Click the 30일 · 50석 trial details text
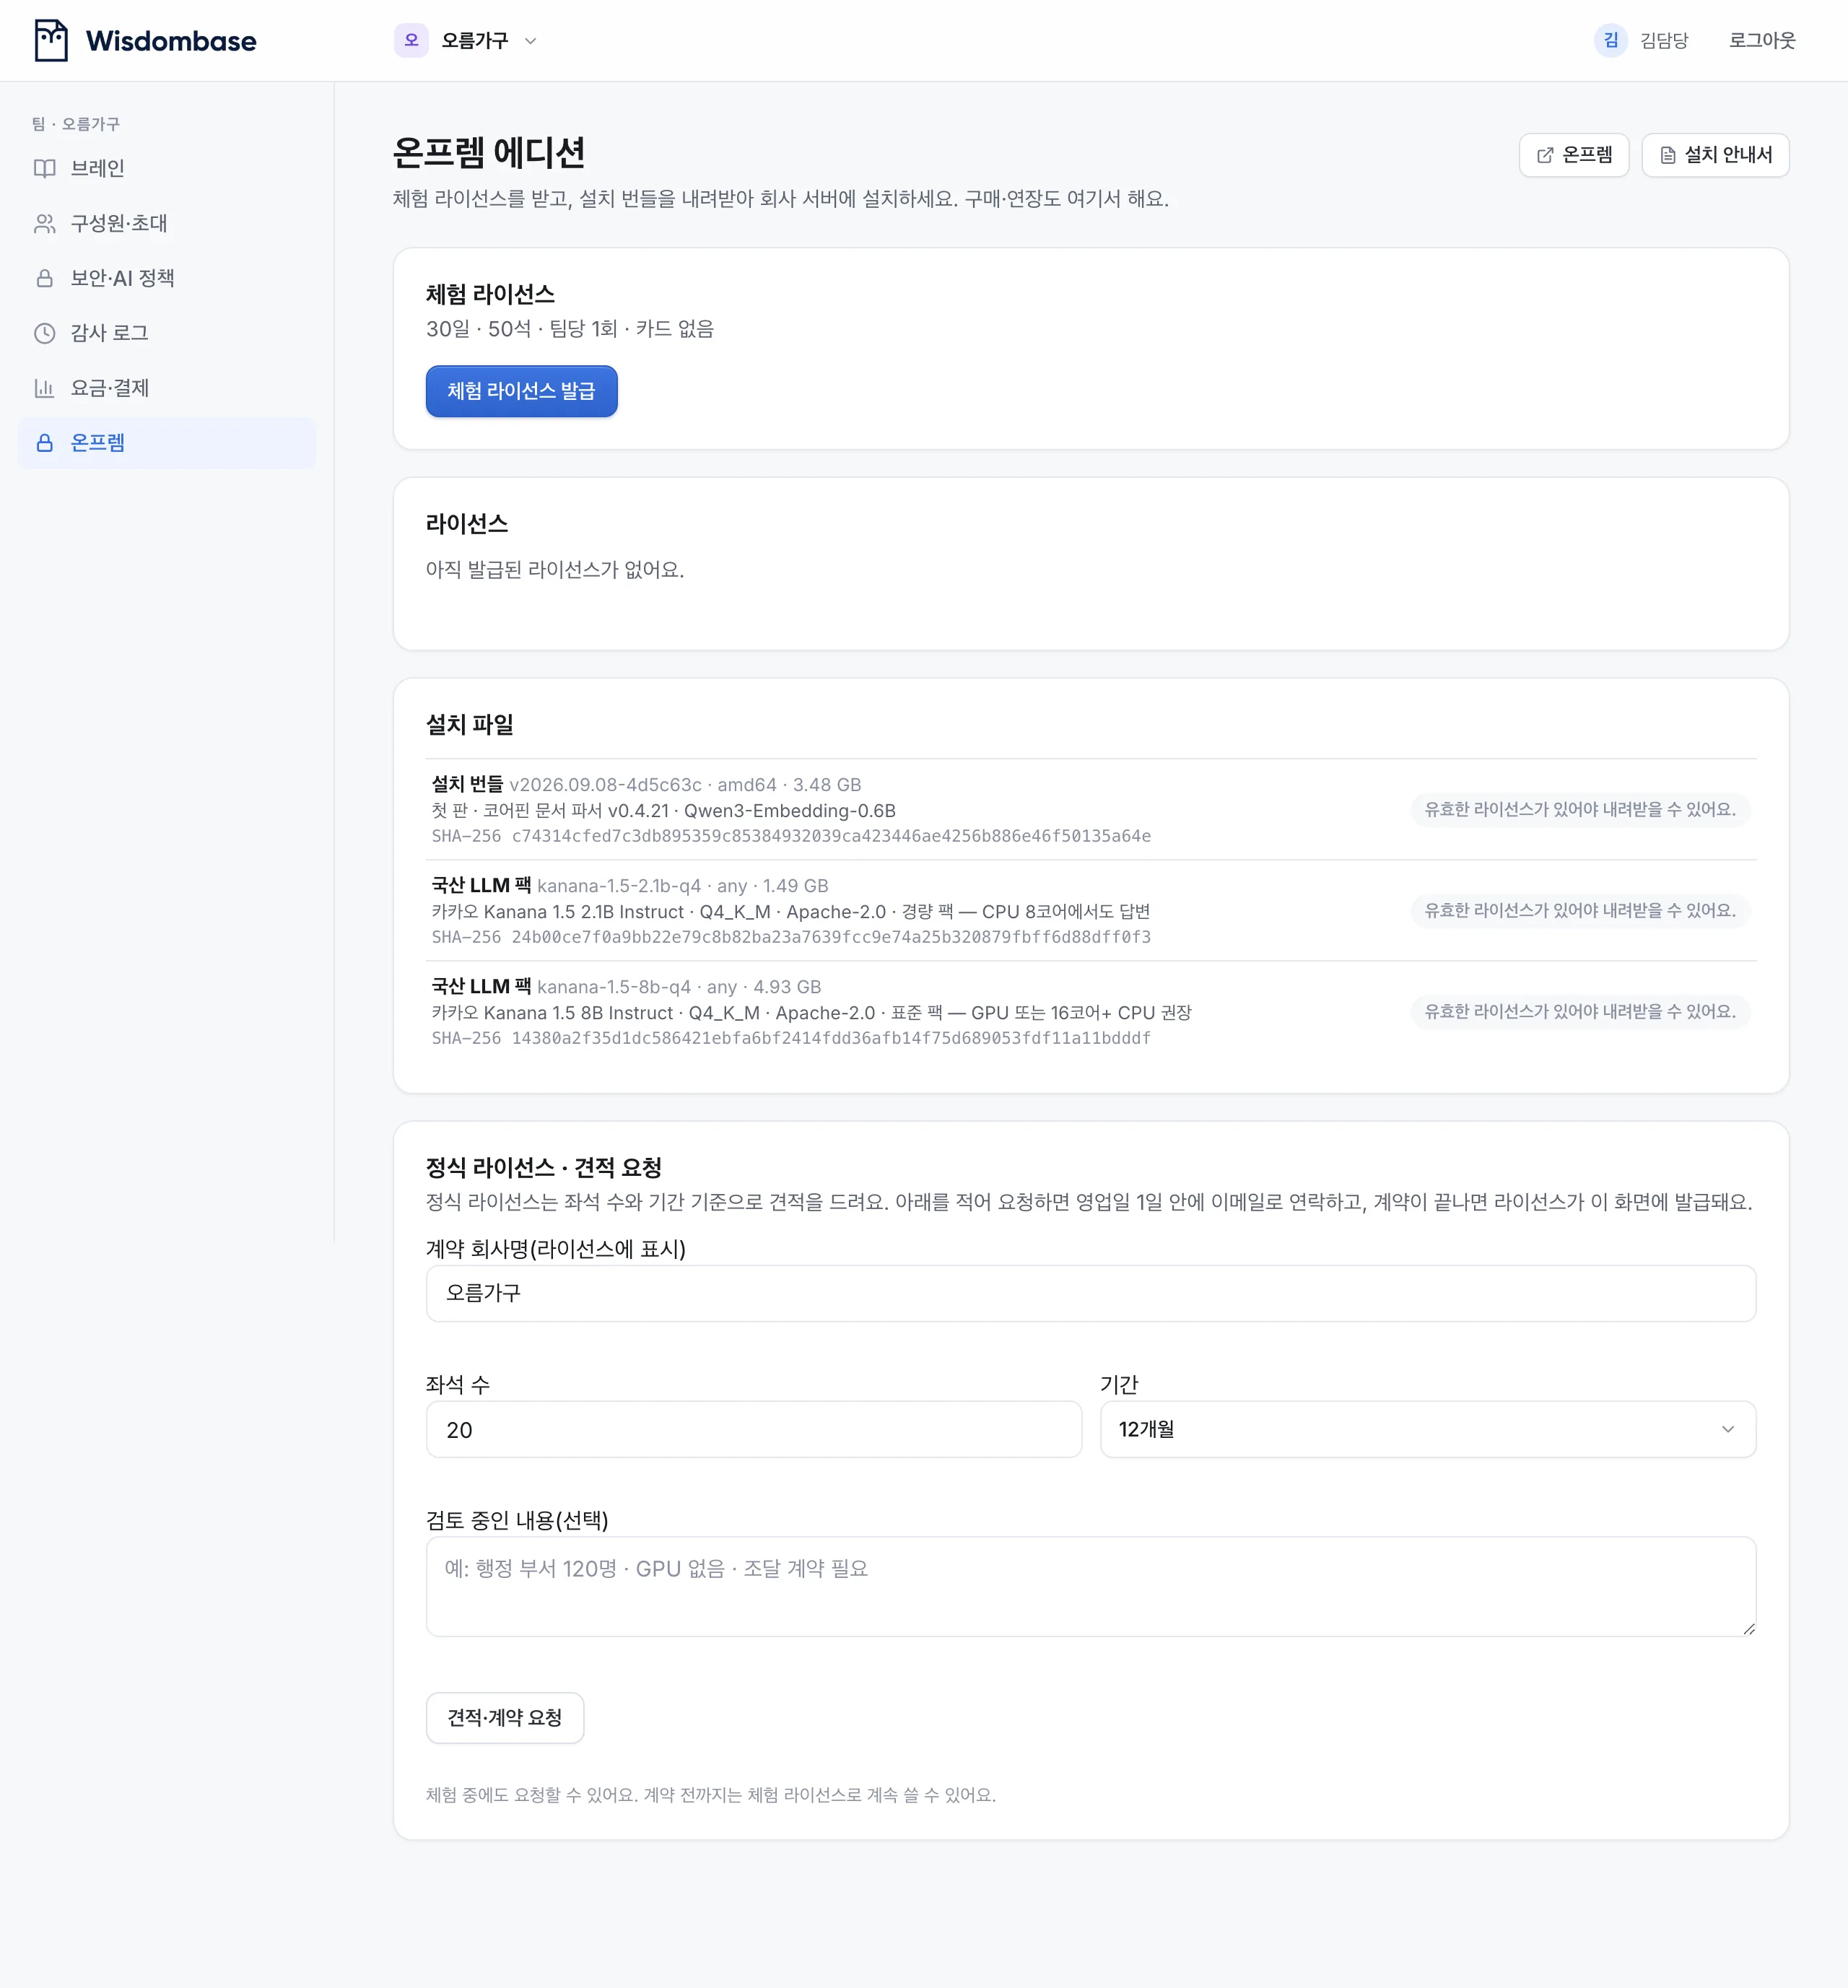Viewport: 1848px width, 1988px height. (x=570, y=329)
